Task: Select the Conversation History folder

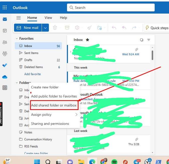Action: coord(38,139)
